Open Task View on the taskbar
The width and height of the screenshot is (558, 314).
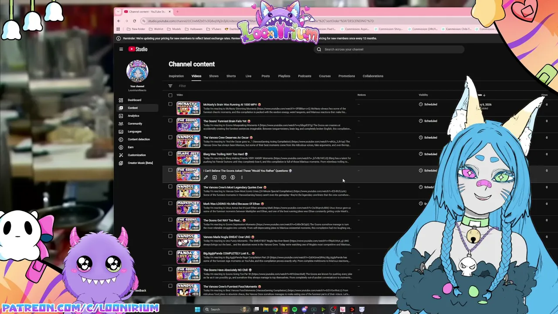click(x=256, y=310)
